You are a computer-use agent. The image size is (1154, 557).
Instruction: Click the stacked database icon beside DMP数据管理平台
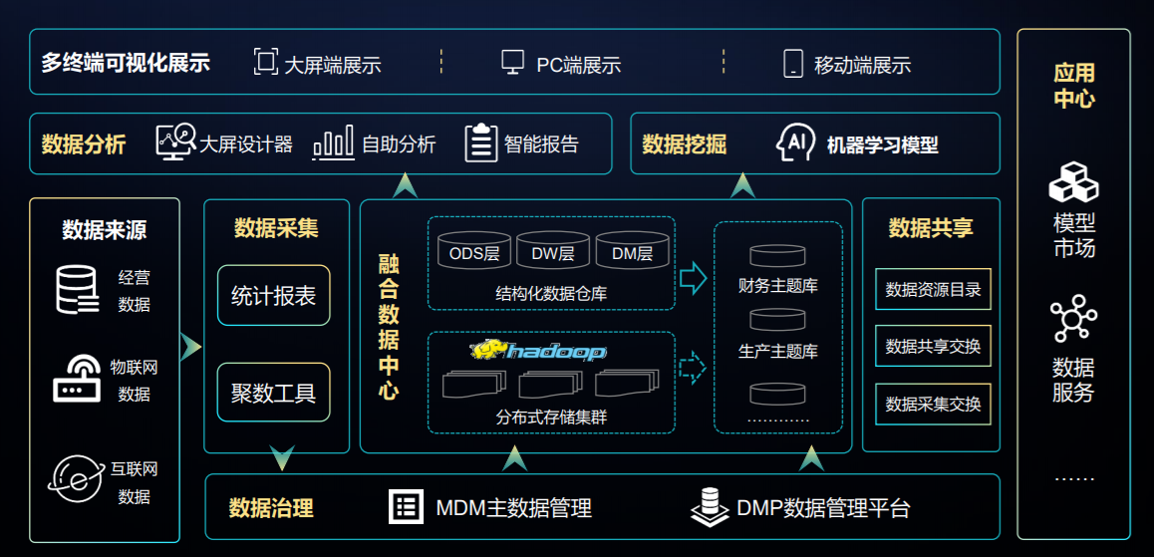710,506
